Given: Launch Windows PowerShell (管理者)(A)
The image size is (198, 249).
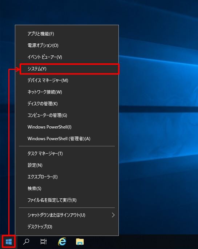Looking at the screenshot, I should click(x=67, y=139).
